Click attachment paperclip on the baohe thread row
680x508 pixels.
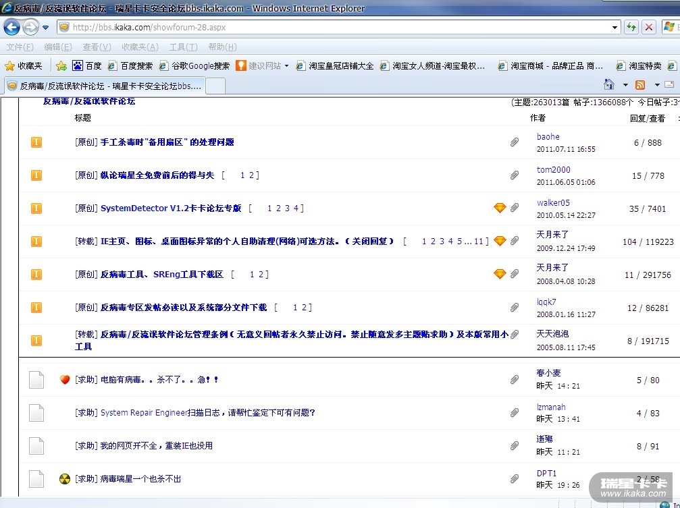coord(515,142)
